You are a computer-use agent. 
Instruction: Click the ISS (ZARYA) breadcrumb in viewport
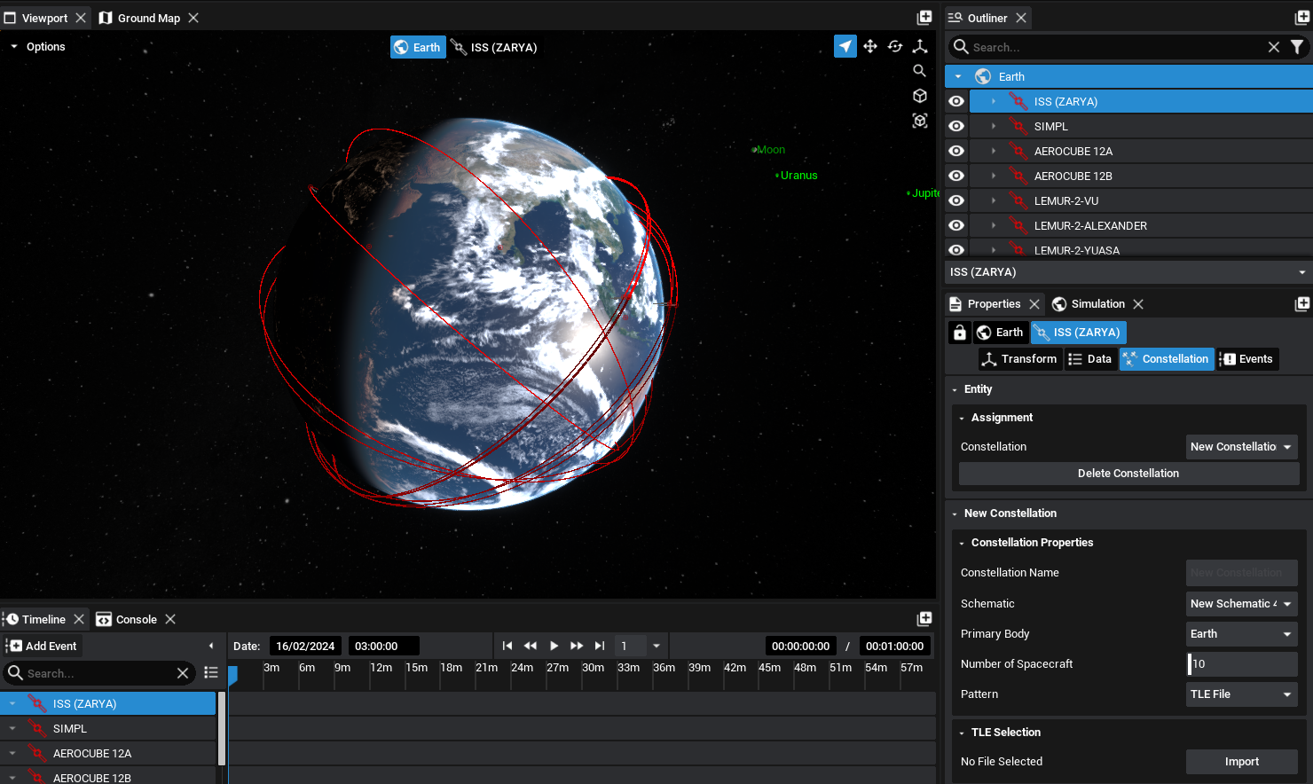494,47
